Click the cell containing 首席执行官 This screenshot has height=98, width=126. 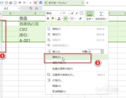(x=32, y=24)
